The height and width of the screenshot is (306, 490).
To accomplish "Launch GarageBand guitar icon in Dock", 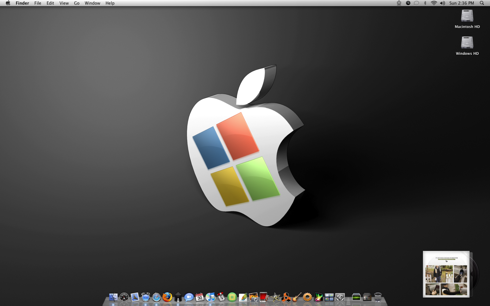I will (x=297, y=297).
